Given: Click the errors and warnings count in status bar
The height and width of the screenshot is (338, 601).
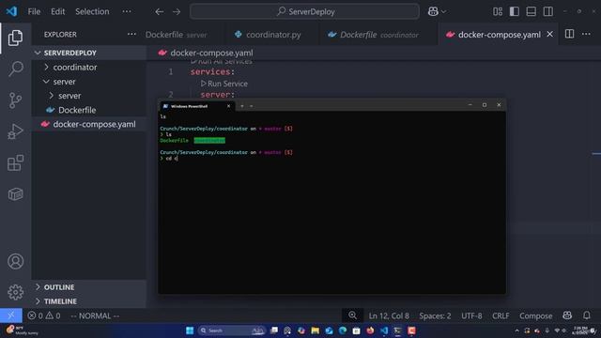Looking at the screenshot, I should point(44,315).
